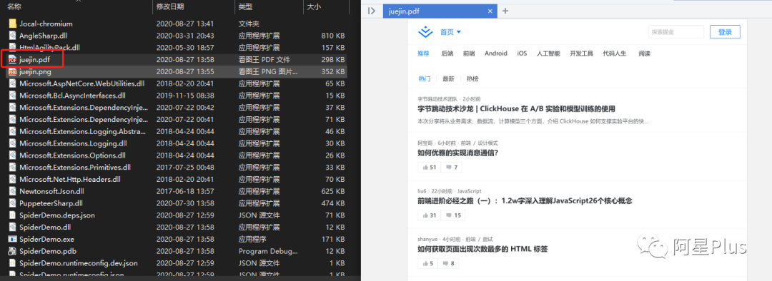Select the SpiderDemo.exe application icon
Screen dimensions: 772x281
(12, 239)
